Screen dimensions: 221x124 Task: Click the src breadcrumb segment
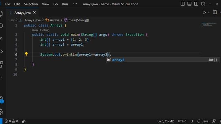click(x=12, y=20)
